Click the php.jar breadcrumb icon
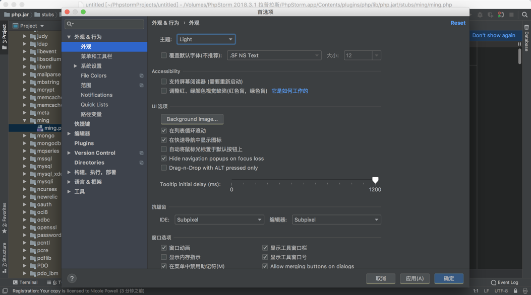531x295 pixels. (x=7, y=15)
